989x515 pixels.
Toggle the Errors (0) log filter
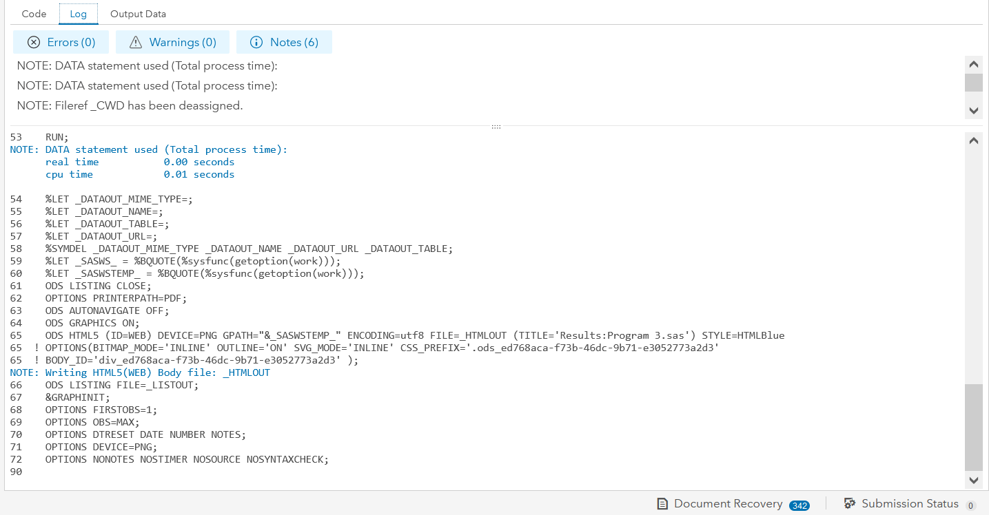point(61,42)
